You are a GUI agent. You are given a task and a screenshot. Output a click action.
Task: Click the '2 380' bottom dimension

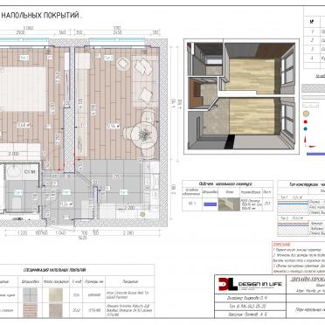pyautogui.click(x=128, y=232)
